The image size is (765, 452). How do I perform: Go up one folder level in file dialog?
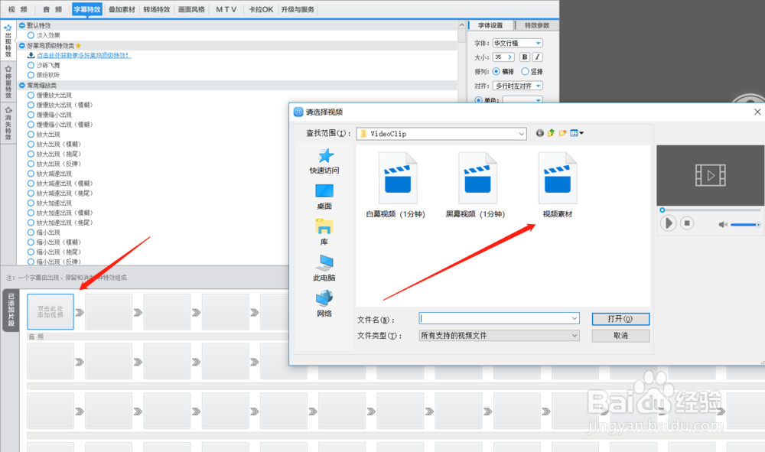click(551, 133)
